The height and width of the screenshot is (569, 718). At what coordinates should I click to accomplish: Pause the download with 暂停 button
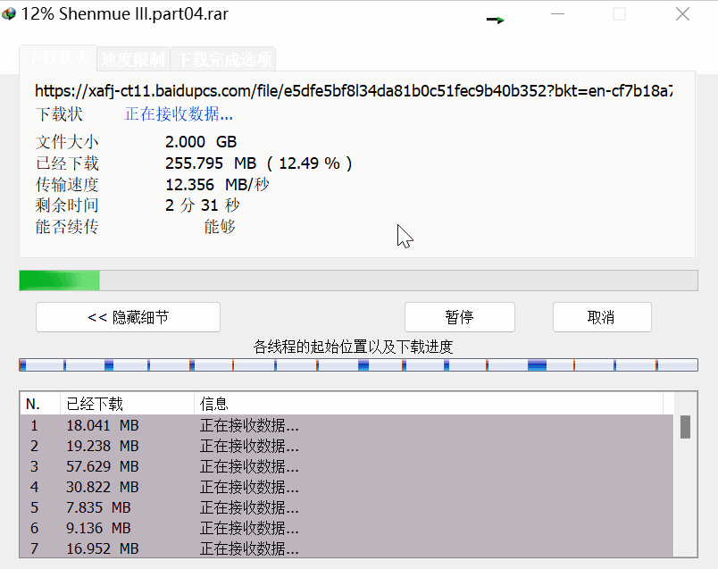[460, 317]
